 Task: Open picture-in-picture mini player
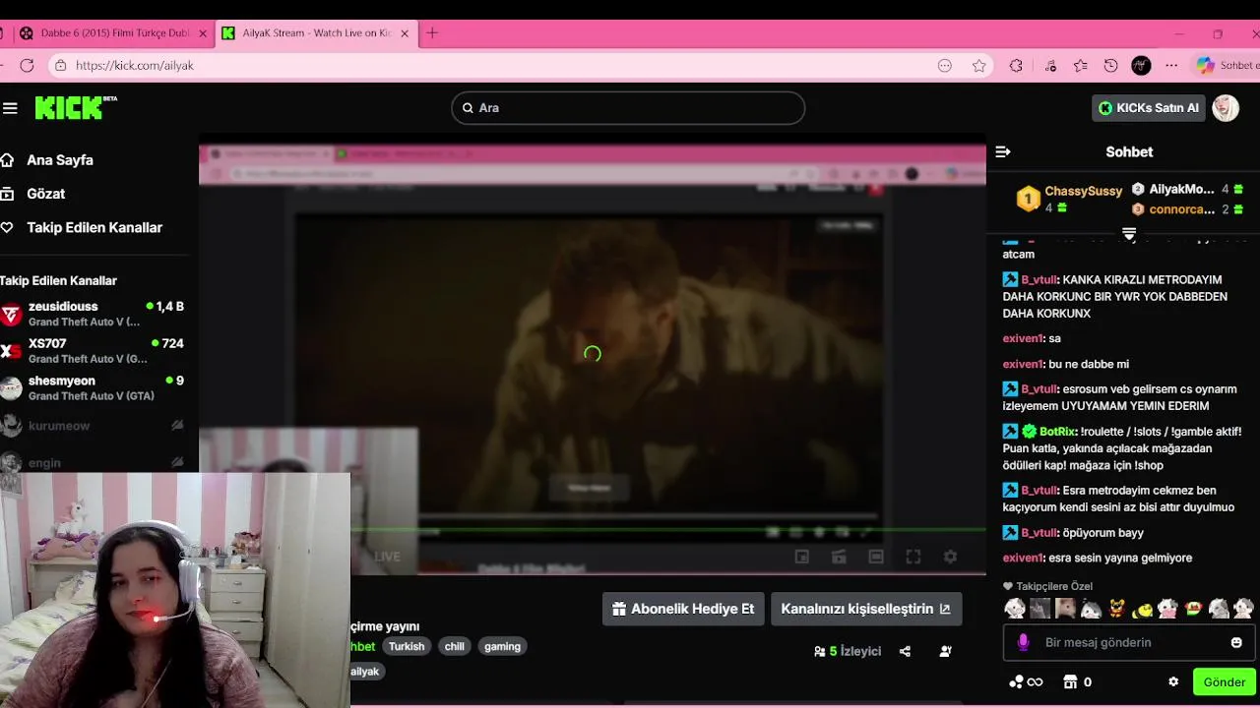pos(802,557)
